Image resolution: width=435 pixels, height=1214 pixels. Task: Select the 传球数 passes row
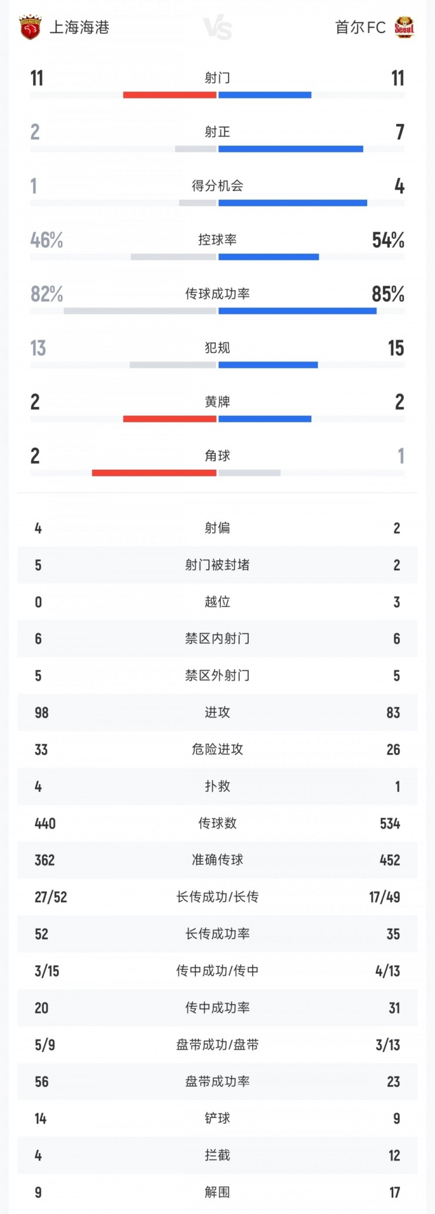(217, 823)
